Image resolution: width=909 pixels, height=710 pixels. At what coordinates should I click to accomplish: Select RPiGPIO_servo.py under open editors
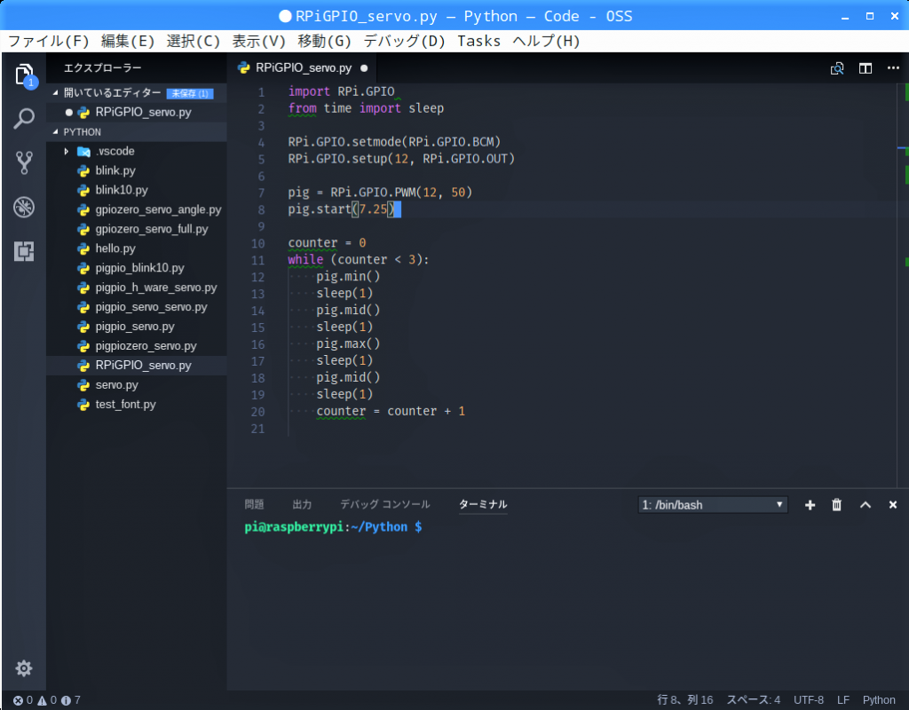tap(136, 113)
